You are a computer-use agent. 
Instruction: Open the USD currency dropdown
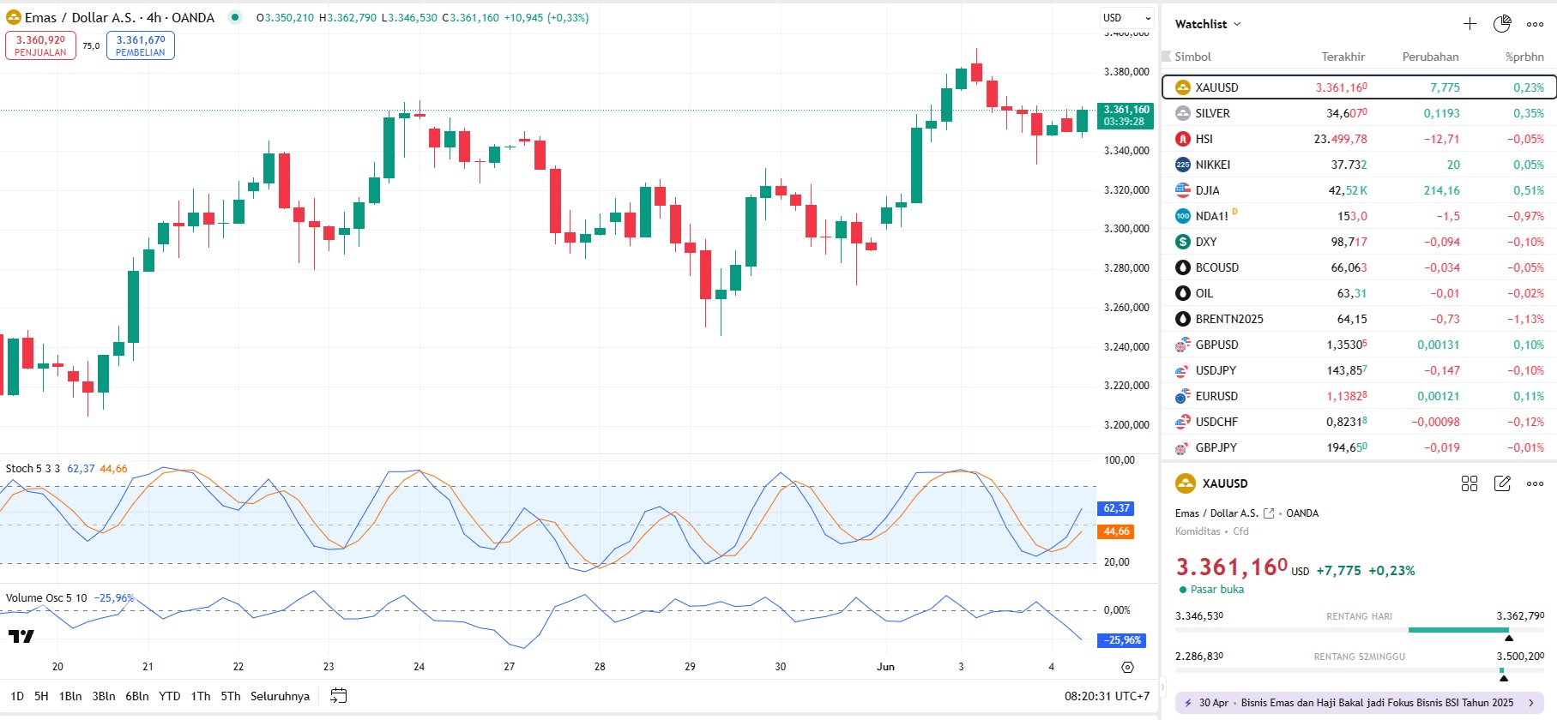(1126, 18)
